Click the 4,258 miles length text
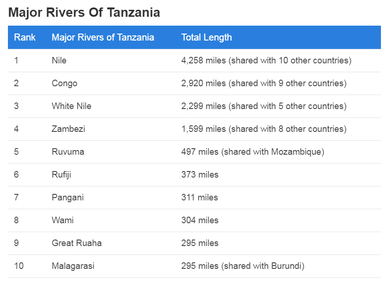 click(x=204, y=61)
